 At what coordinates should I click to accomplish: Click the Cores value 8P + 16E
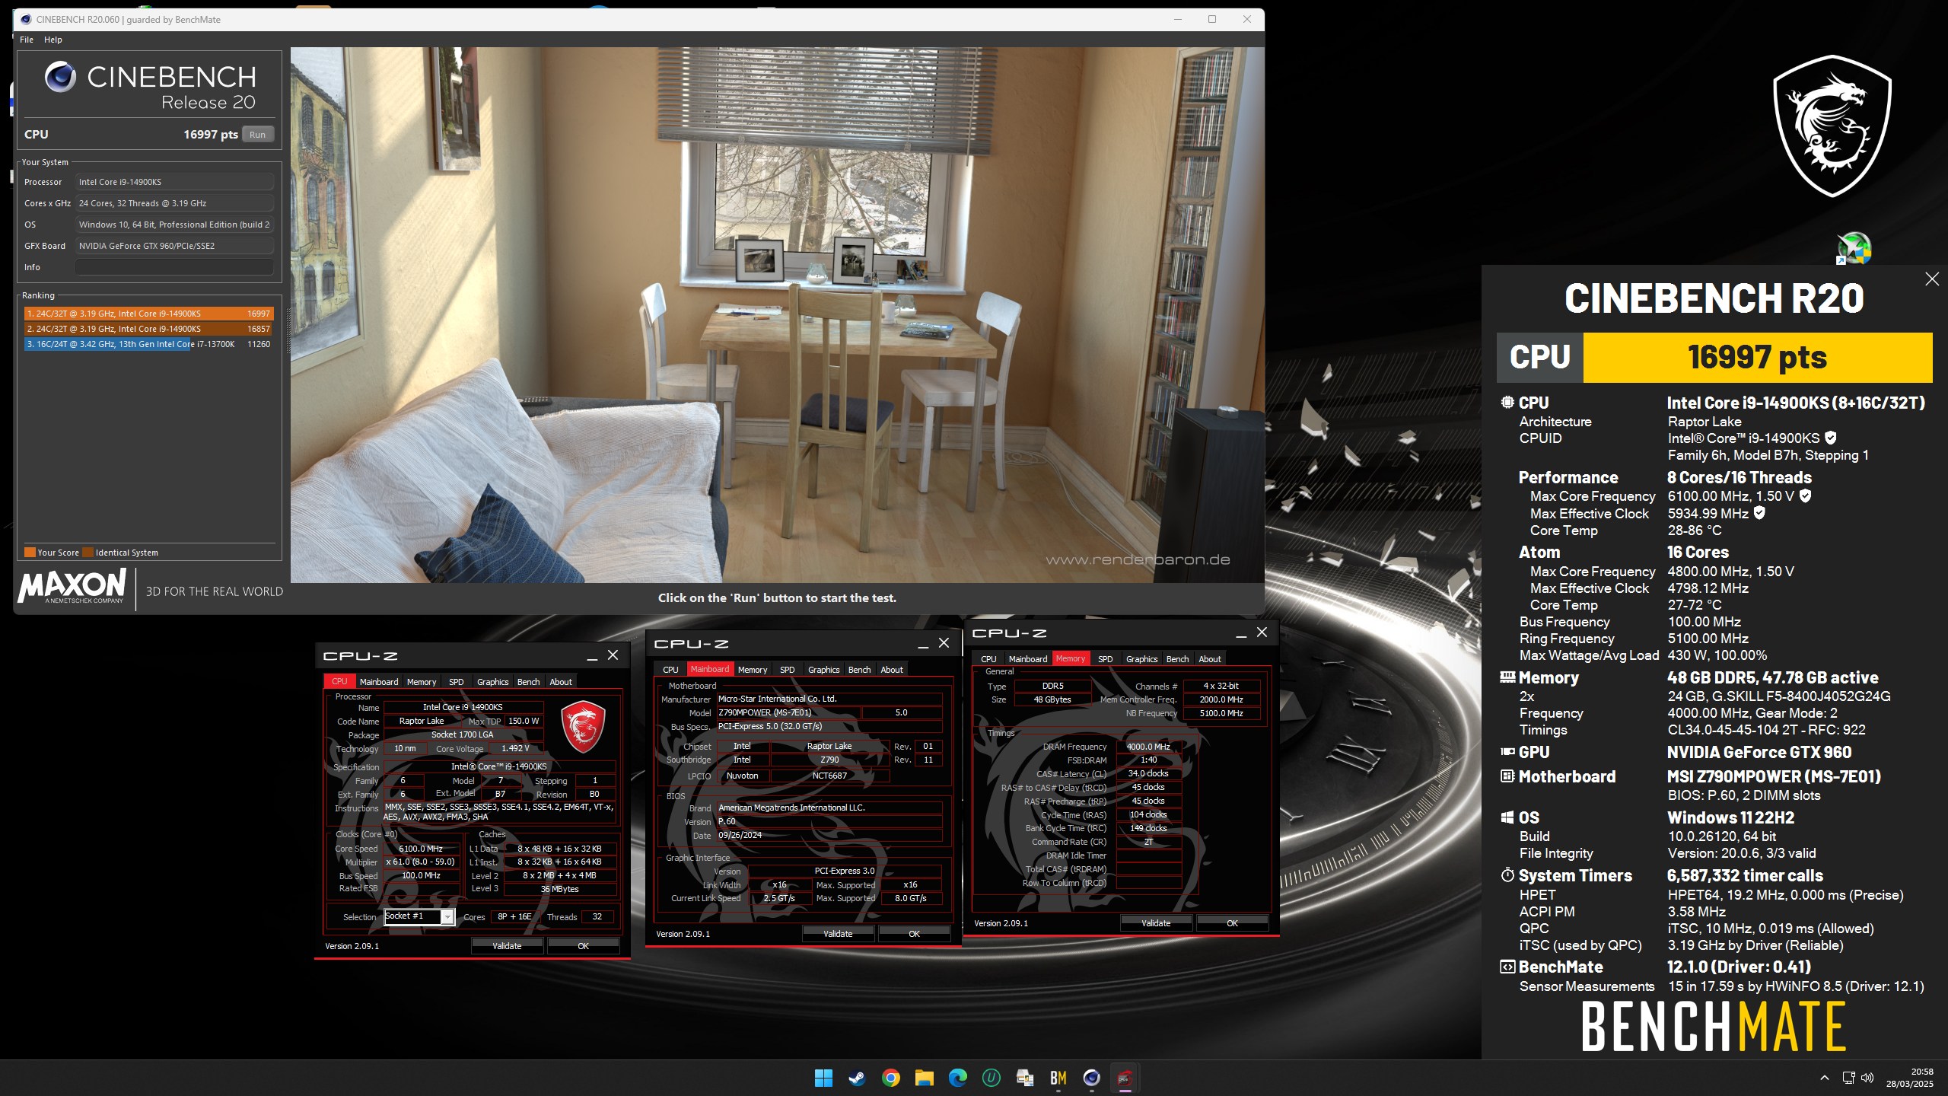[514, 917]
